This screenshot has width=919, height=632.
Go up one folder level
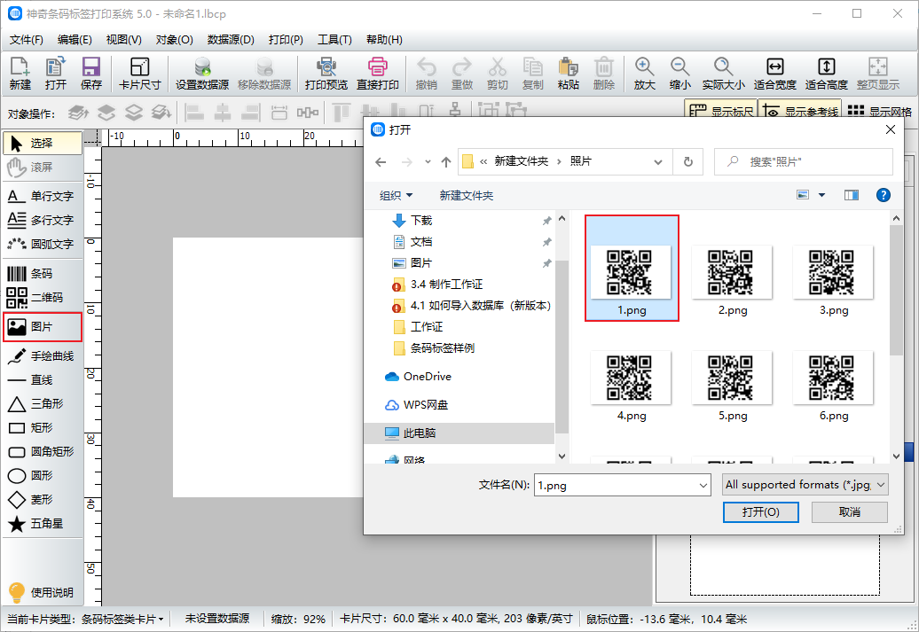pos(446,161)
